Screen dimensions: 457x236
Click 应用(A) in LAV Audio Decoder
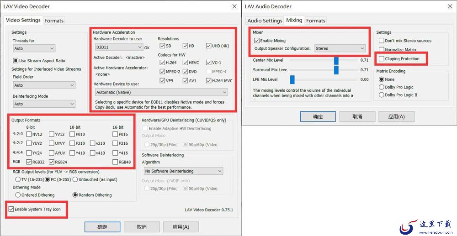396,117
